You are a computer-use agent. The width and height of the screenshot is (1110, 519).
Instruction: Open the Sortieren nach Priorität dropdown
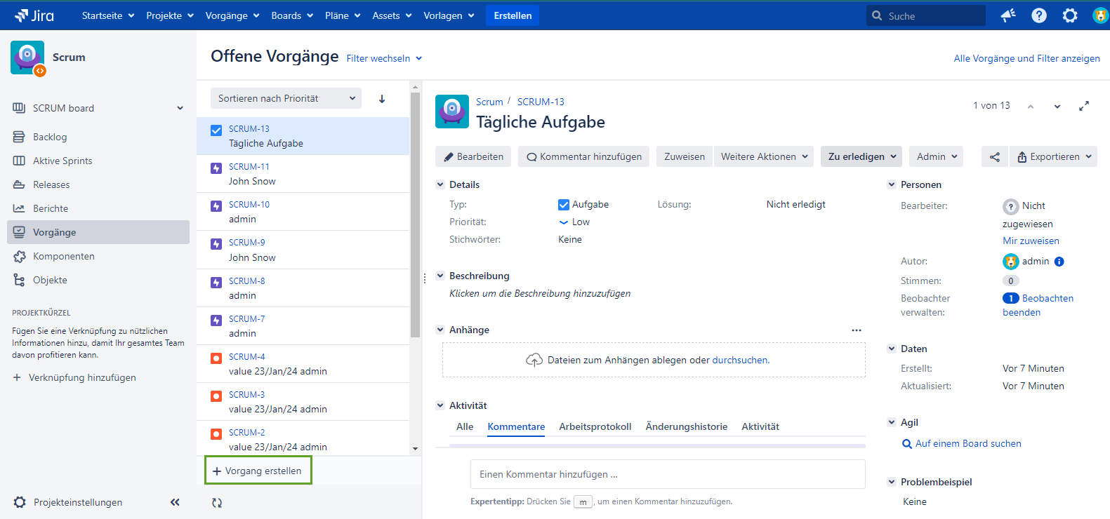286,99
